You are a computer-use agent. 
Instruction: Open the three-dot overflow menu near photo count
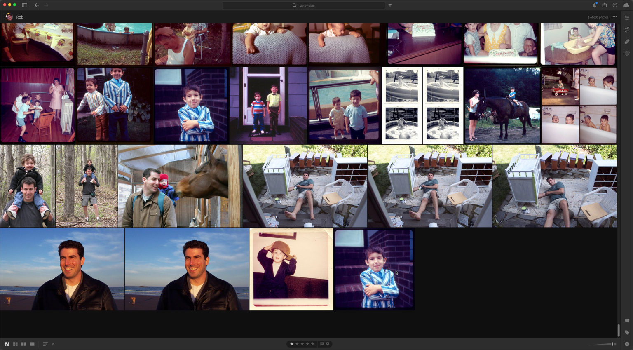614,17
